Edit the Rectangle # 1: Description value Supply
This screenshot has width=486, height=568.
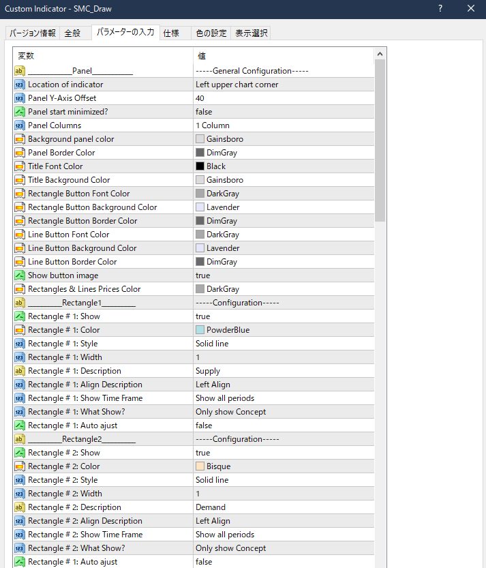point(284,371)
